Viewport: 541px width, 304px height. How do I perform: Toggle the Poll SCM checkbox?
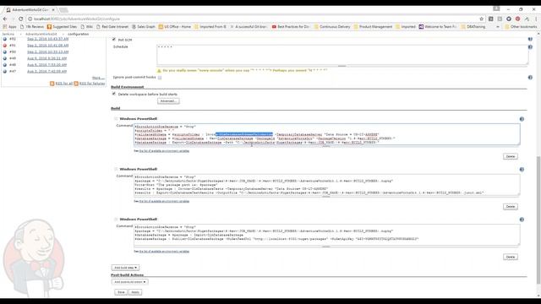pyautogui.click(x=114, y=40)
